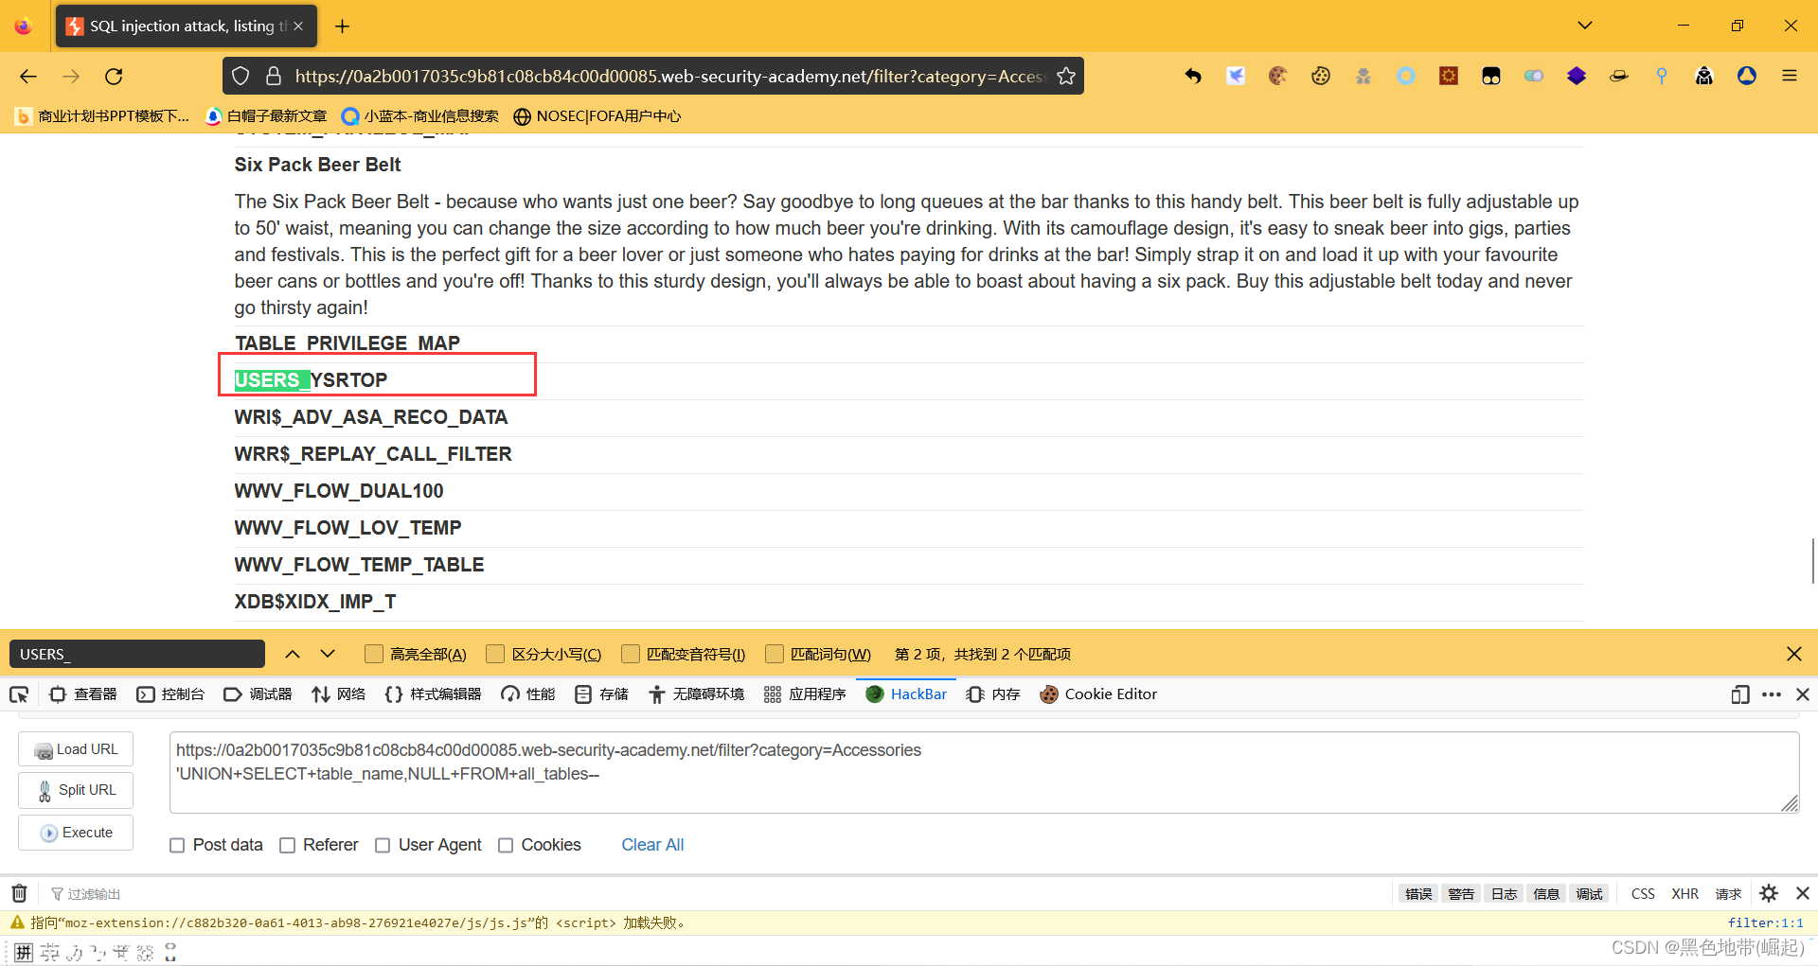Run the payload with Execute button
Screen dimensions: 1818x966
tap(76, 833)
